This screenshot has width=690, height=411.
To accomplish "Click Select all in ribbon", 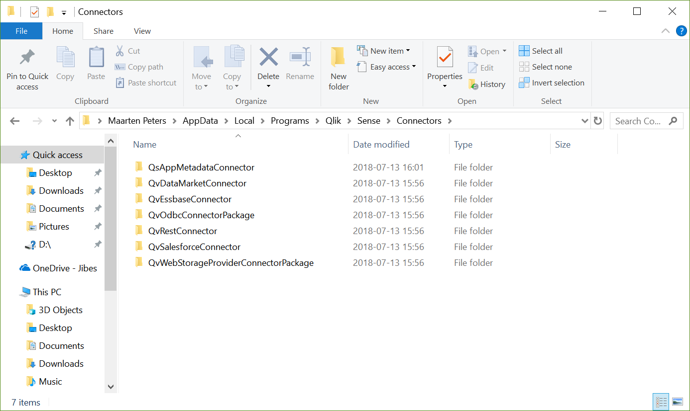I will [x=541, y=51].
